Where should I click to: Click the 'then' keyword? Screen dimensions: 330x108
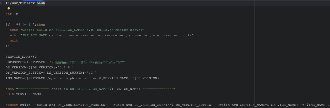click(x=41, y=25)
